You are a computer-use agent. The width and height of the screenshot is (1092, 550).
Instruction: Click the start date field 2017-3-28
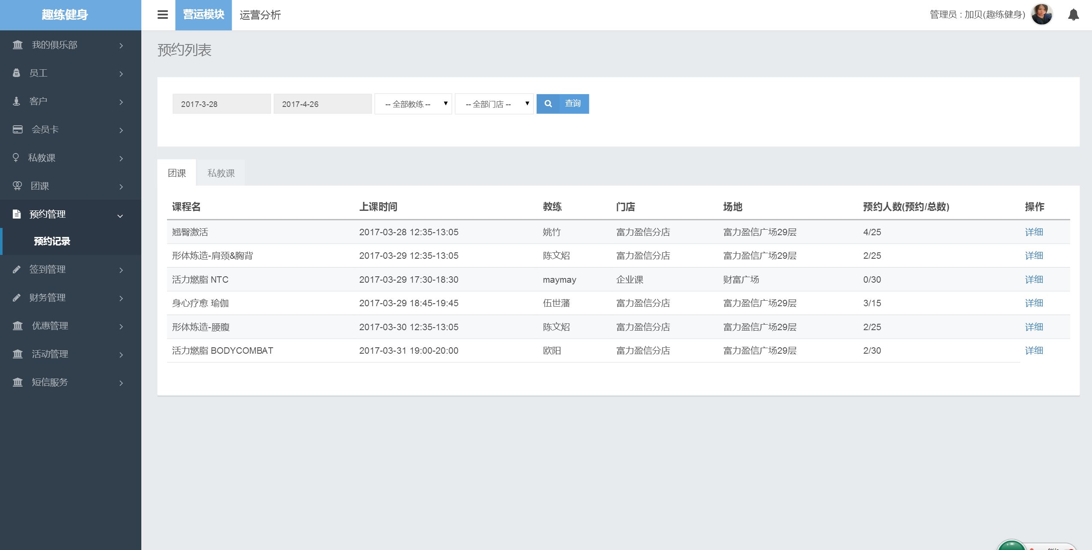tap(221, 104)
